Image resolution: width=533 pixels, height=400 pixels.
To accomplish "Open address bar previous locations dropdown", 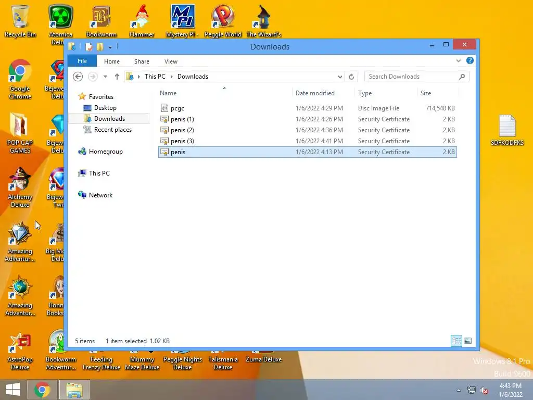I will (x=340, y=77).
